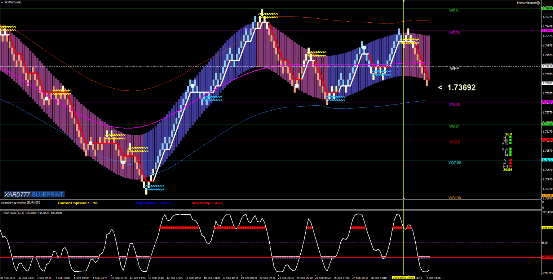Select the WS78 support level label
Image resolution: width=553 pixels, height=280 pixels.
click(x=454, y=142)
